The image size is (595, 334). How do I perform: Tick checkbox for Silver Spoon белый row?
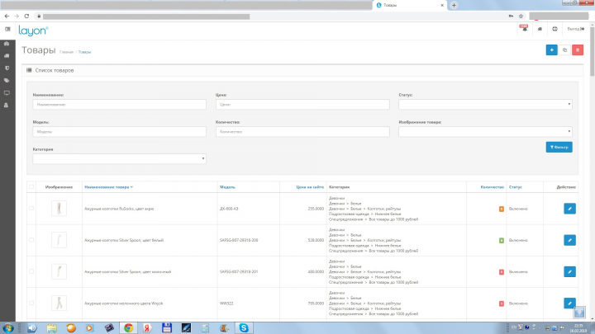pyautogui.click(x=31, y=240)
